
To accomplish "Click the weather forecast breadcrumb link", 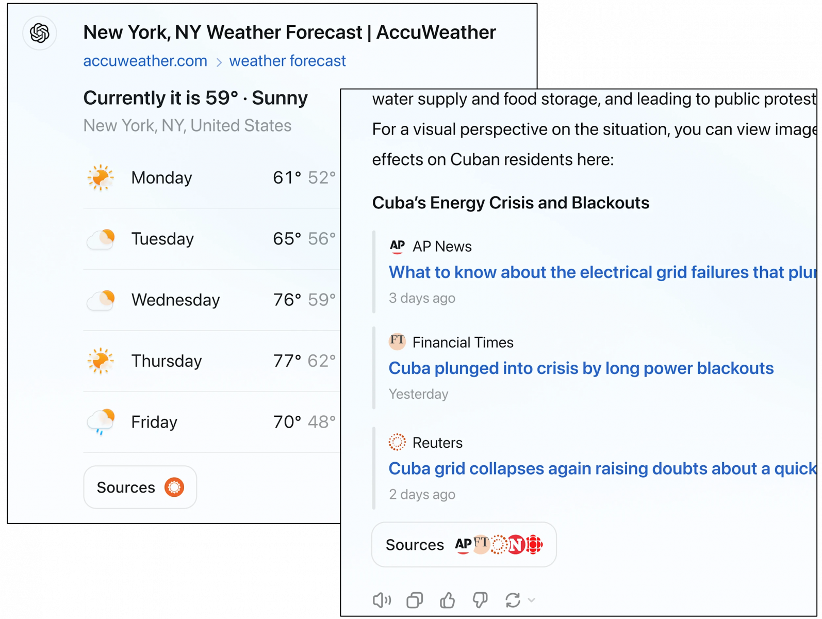I will (x=287, y=61).
